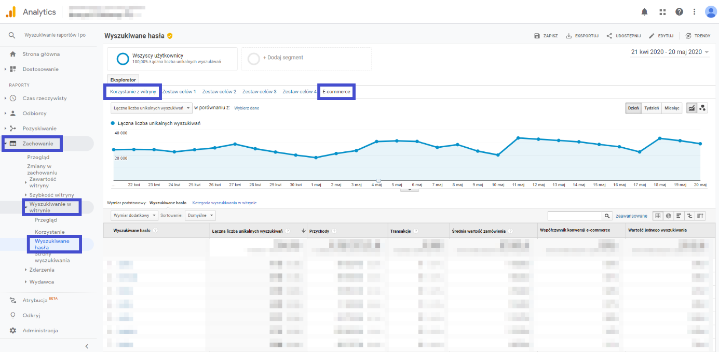Click the zaawansowane filter link
The width and height of the screenshot is (719, 352).
pyautogui.click(x=631, y=216)
